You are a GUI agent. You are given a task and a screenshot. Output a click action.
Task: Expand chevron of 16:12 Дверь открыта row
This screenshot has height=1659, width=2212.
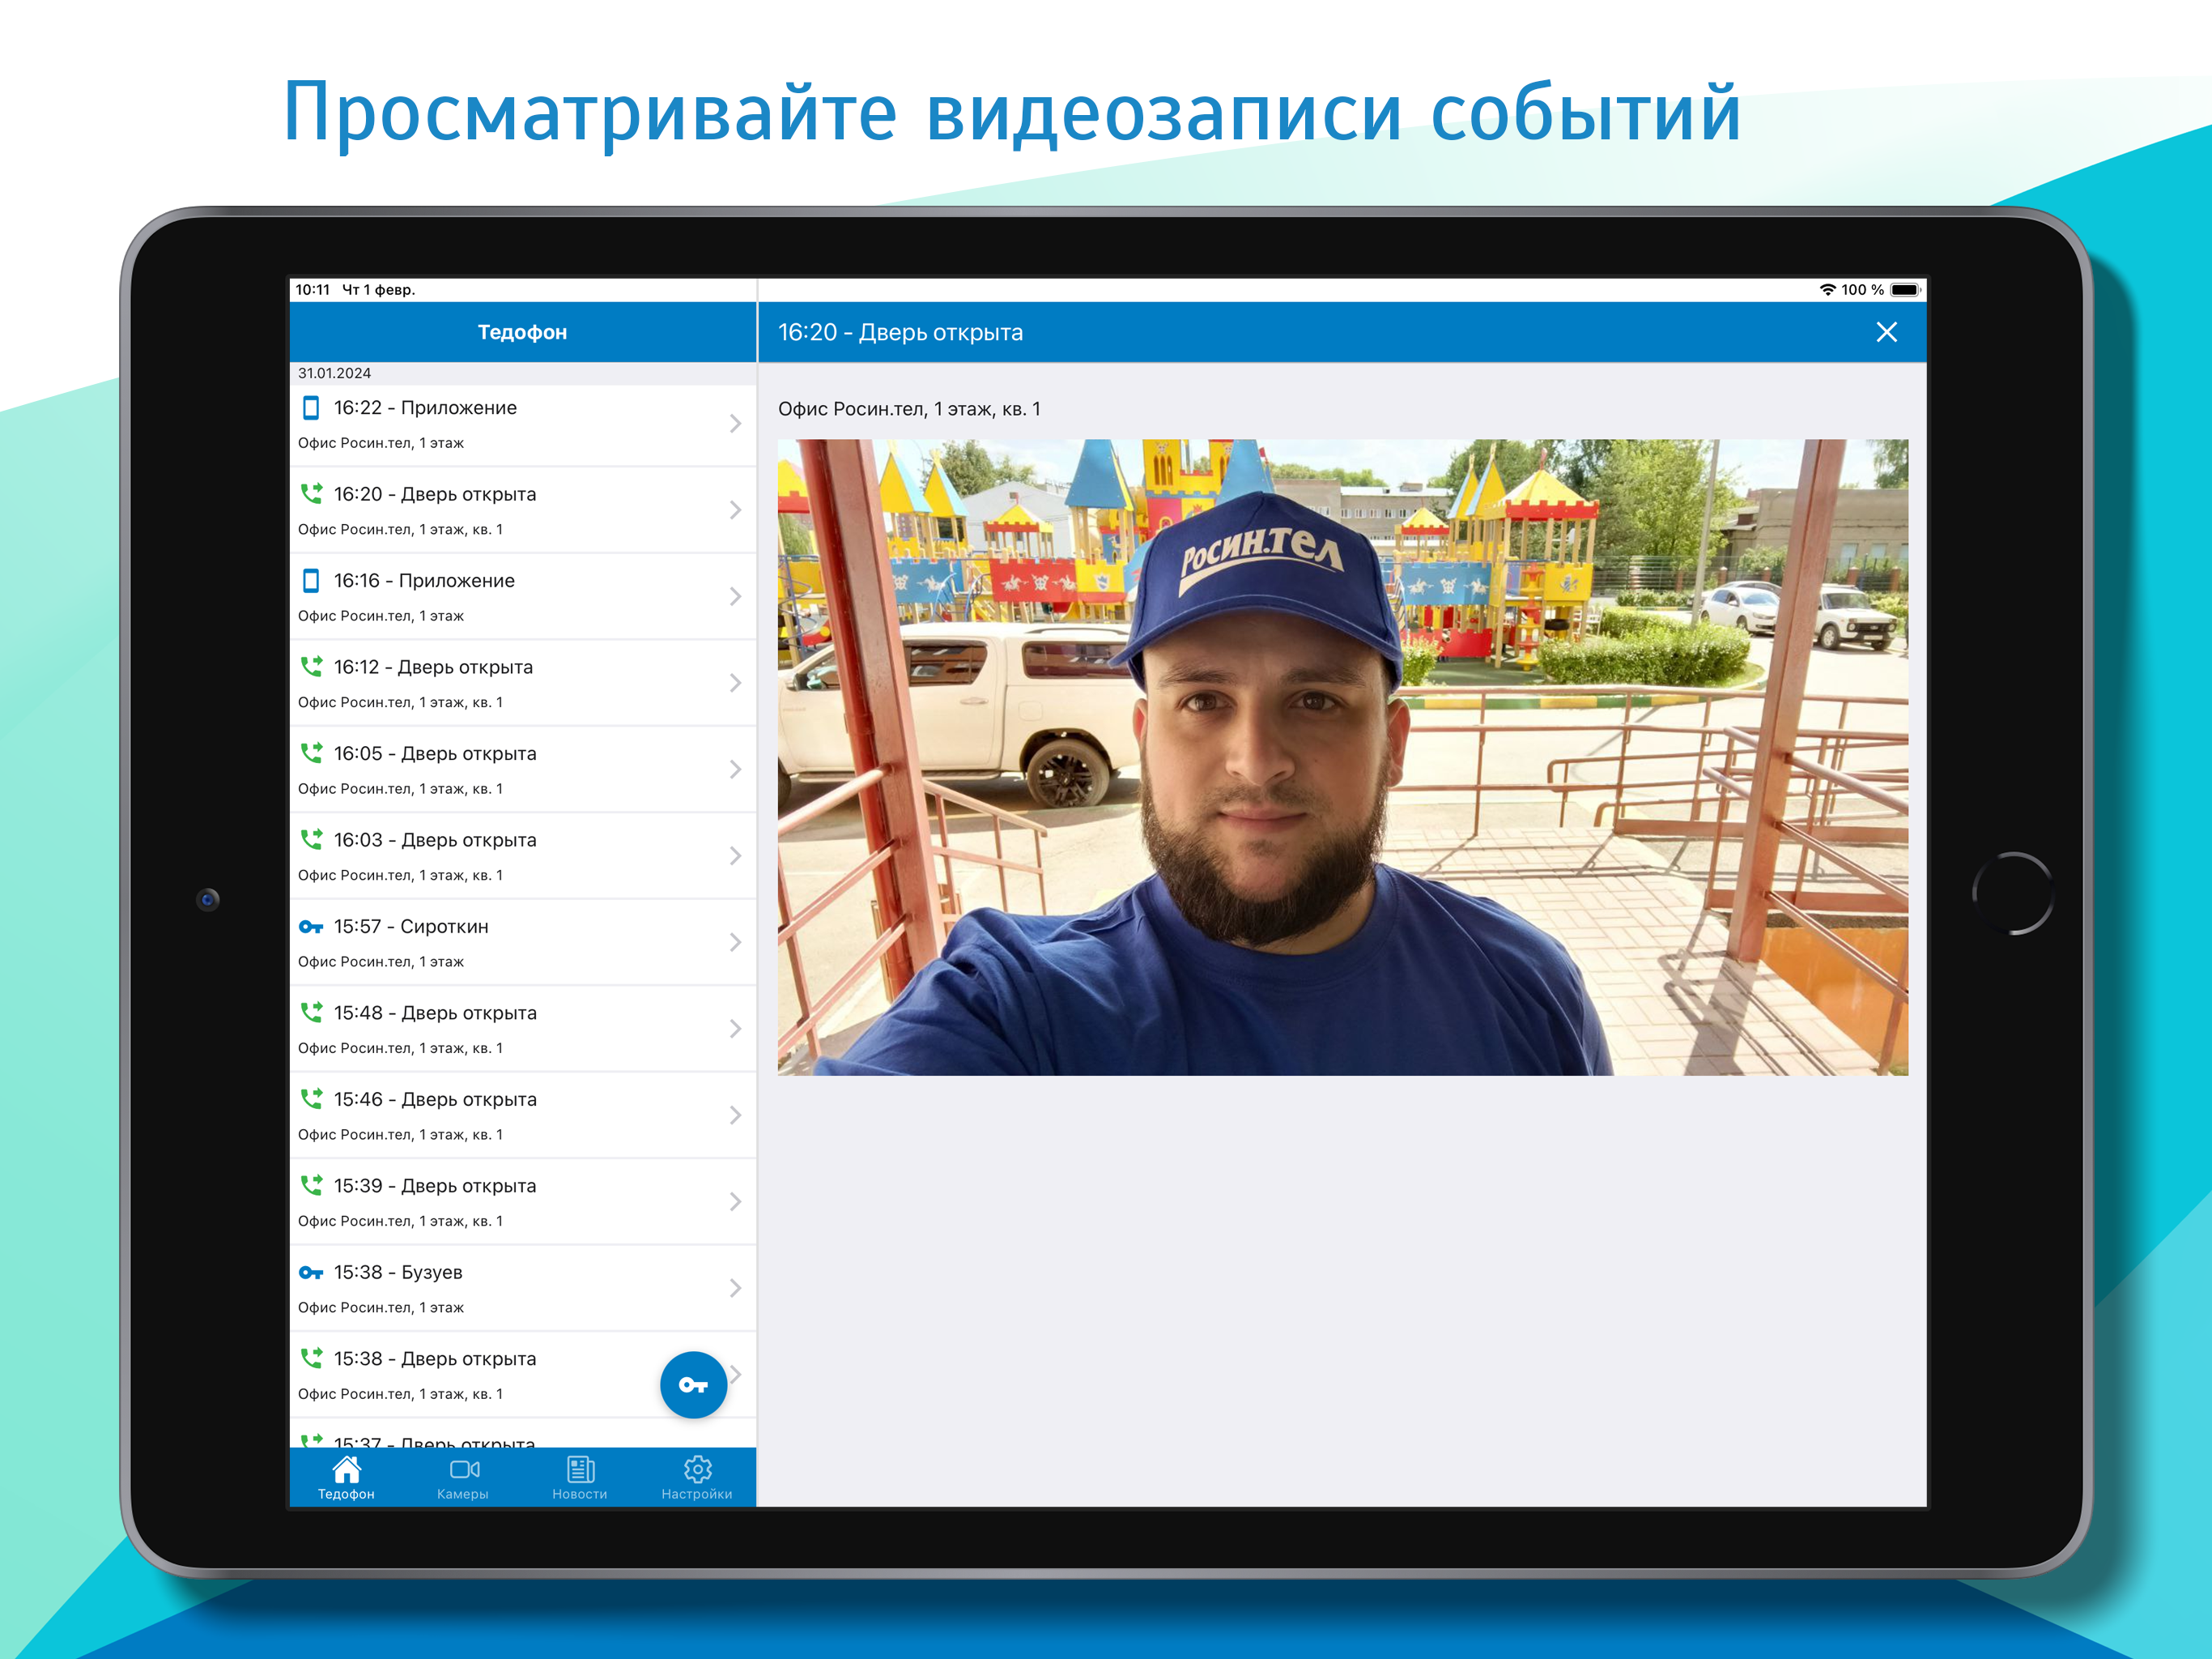point(735,682)
